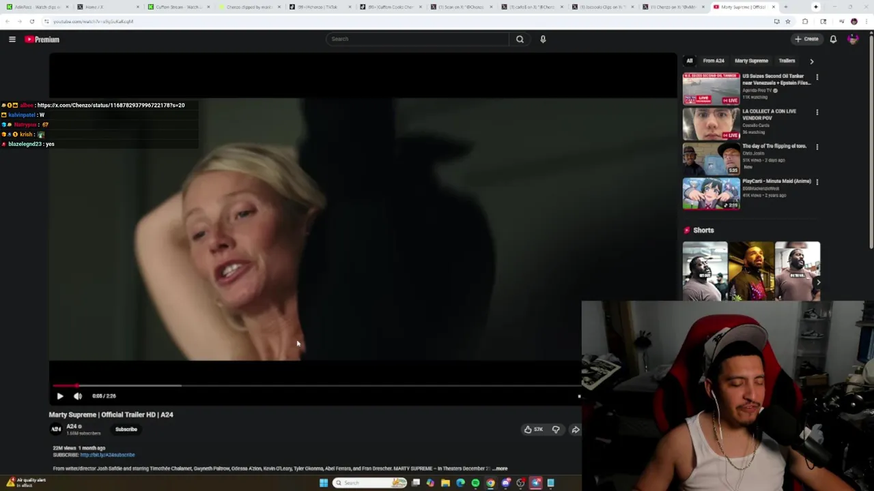The width and height of the screenshot is (874, 491).
Task: Start voice search with microphone icon
Action: coord(543,39)
